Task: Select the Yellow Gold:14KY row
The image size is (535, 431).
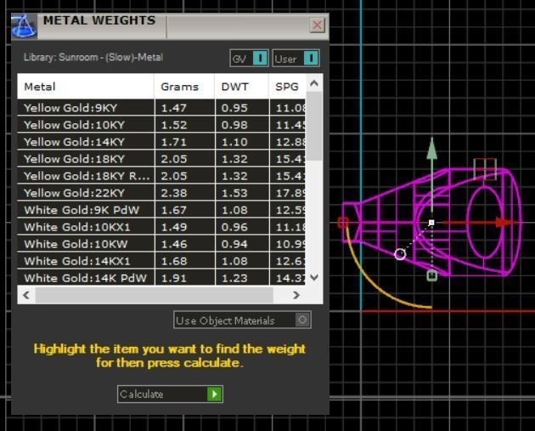Action: point(161,142)
